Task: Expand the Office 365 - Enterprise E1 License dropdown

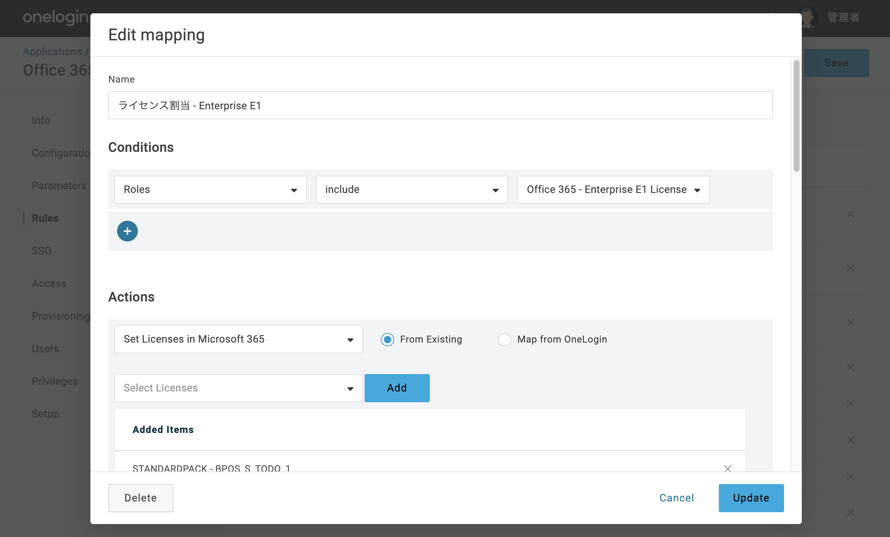Action: [x=614, y=190]
